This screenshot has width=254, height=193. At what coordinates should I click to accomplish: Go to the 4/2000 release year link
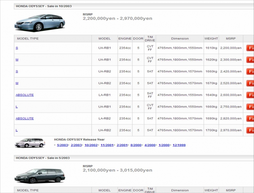click(150, 145)
